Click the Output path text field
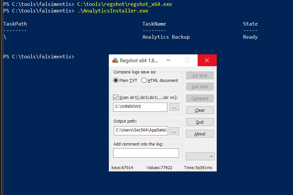Viewport: 293px width, 195px height. pos(141,130)
